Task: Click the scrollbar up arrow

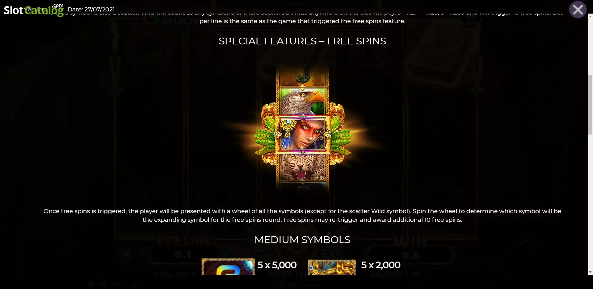Action: 590,15
